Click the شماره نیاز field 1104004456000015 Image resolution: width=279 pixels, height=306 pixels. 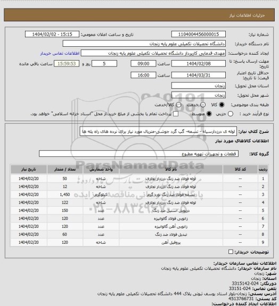coord(199,34)
